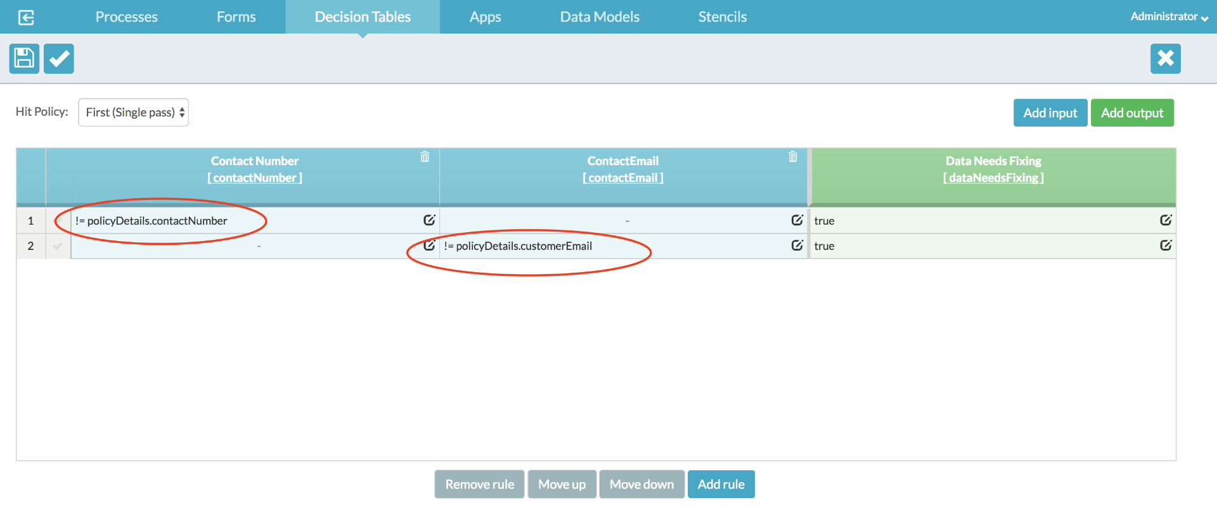1217x524 pixels.
Task: Delete the Contact Number input column
Action: click(425, 156)
